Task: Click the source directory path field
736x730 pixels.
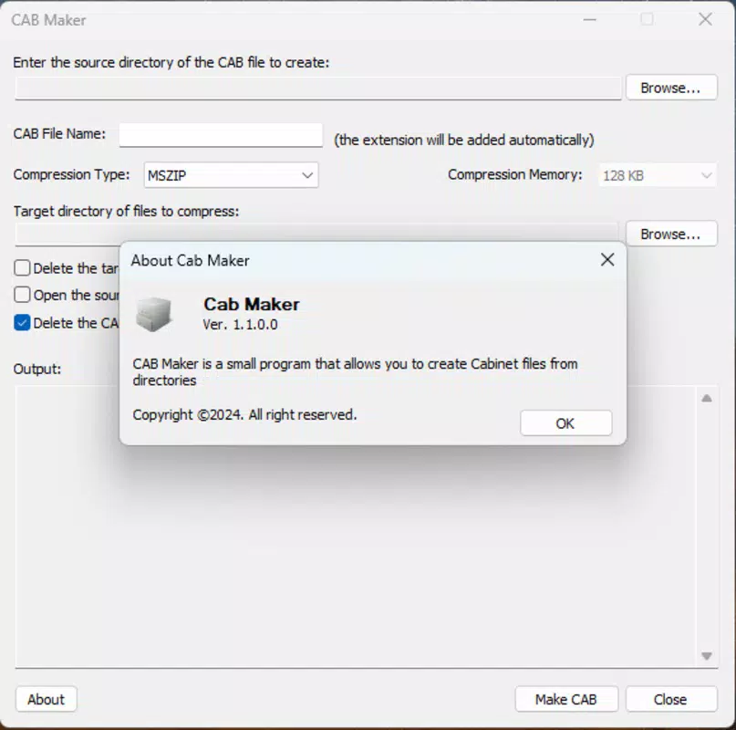Action: click(318, 89)
